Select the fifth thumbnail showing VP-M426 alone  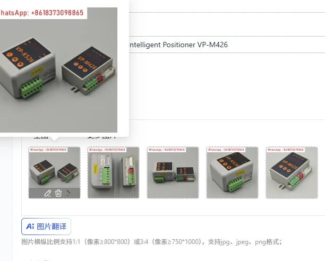[292, 172]
